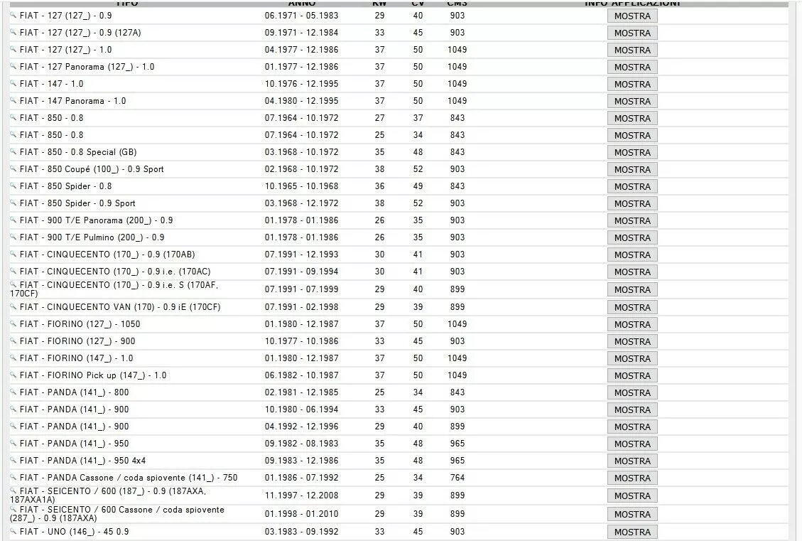Click magnifier icon beside FIAT 127 0.9 (127A)

pyautogui.click(x=13, y=32)
